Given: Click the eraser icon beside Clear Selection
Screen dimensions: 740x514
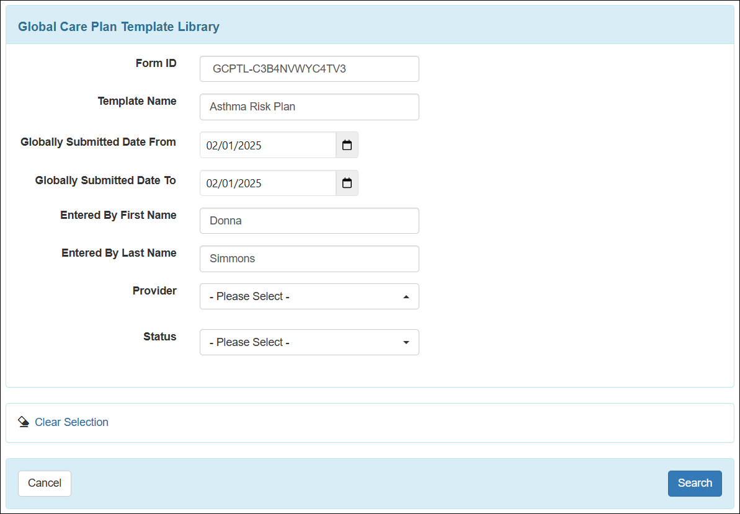Looking at the screenshot, I should point(24,422).
